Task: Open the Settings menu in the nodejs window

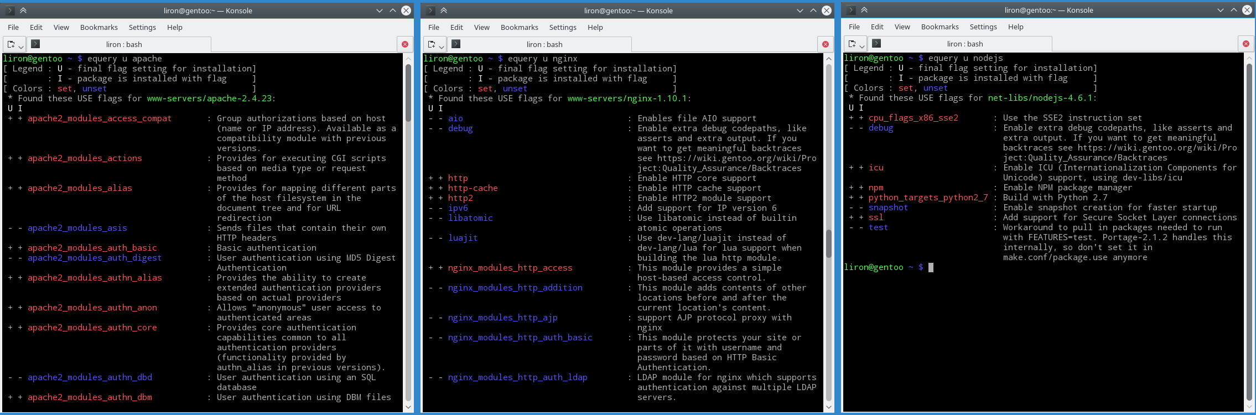Action: pos(983,27)
